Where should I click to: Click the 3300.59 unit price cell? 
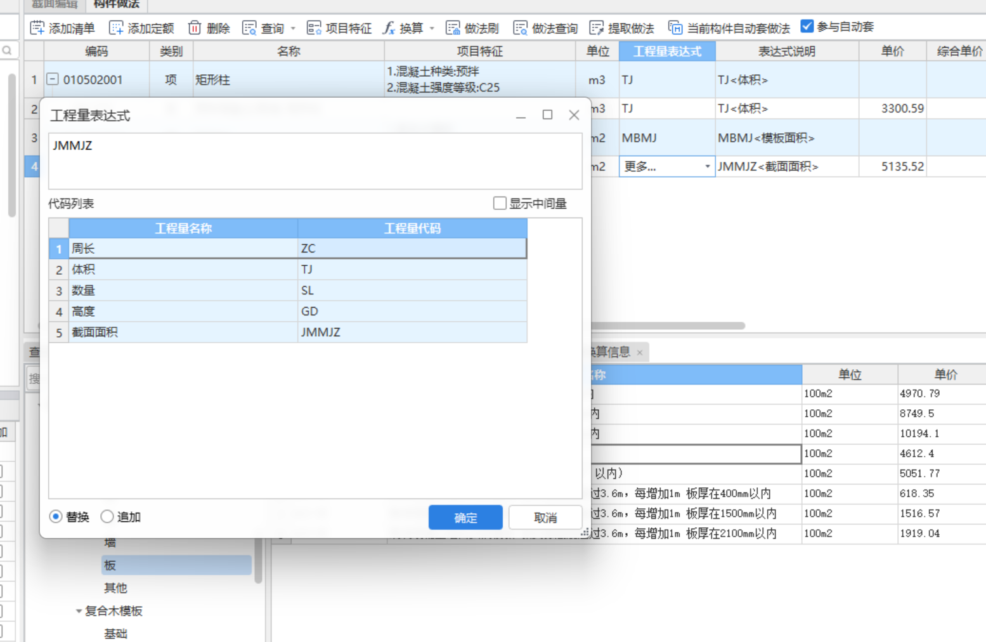click(893, 108)
